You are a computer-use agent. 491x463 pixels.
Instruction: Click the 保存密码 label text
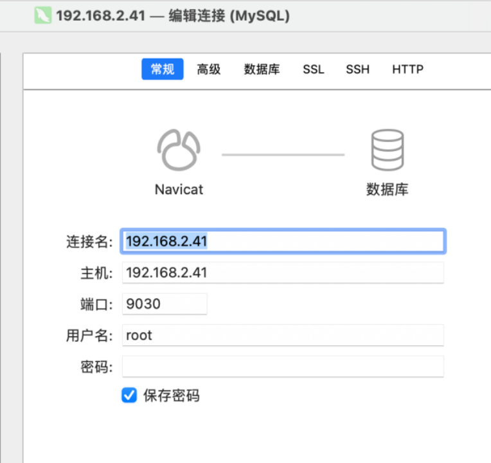172,395
